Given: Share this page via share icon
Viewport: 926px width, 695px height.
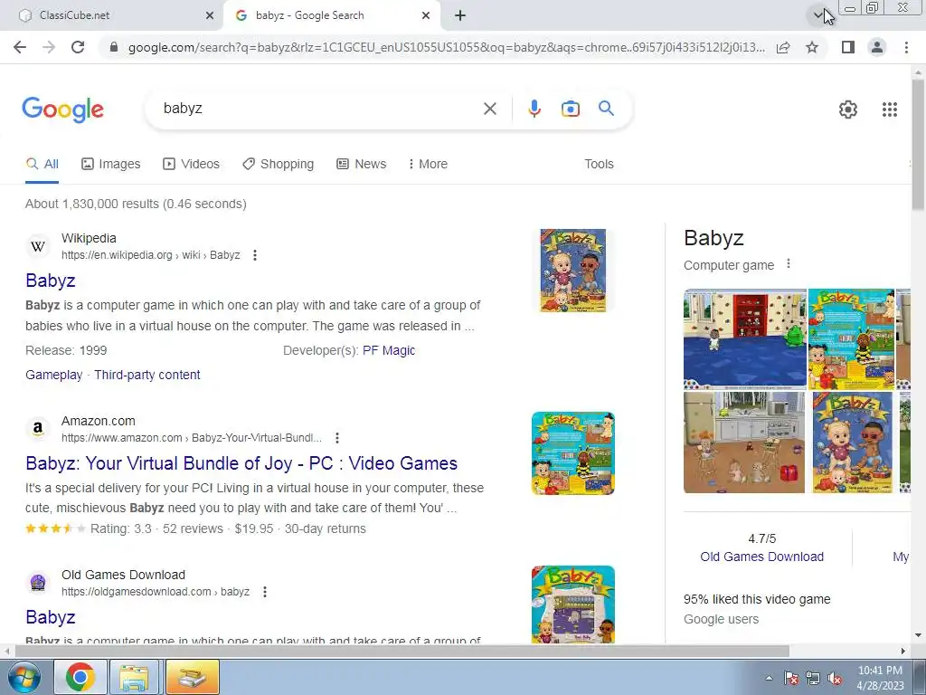Looking at the screenshot, I should point(783,47).
